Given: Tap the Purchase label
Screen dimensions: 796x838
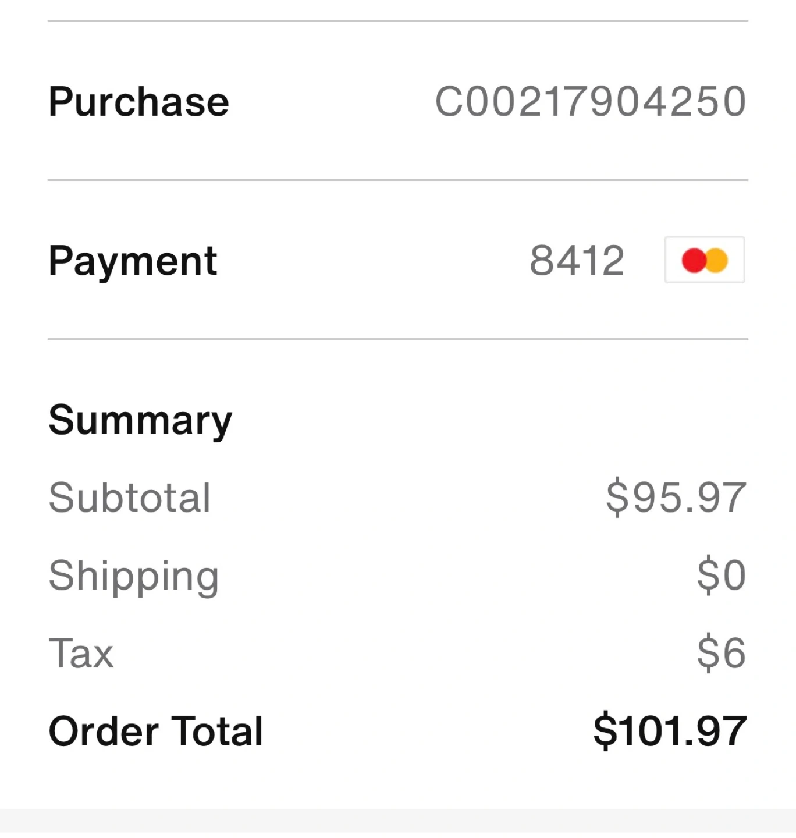Looking at the screenshot, I should point(138,101).
